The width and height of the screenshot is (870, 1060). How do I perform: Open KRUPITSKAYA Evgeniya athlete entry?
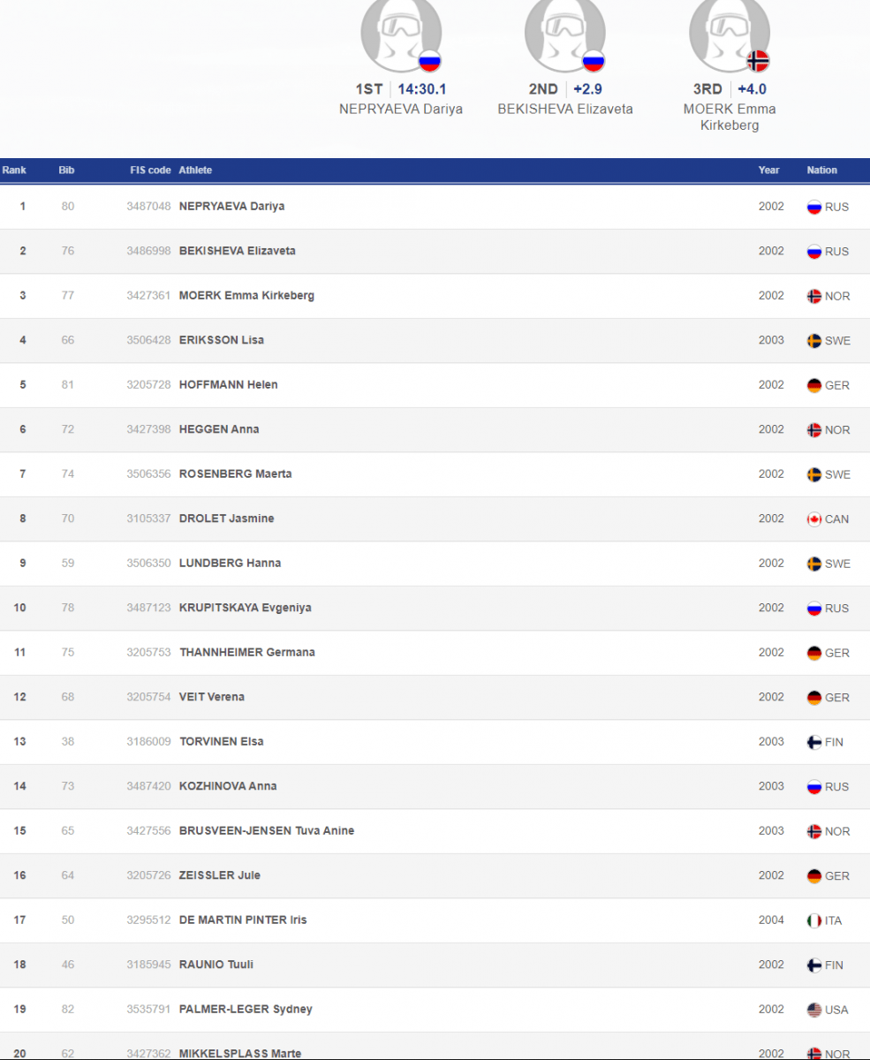[245, 608]
